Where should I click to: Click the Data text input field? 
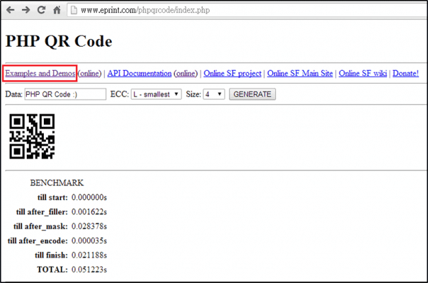(65, 94)
